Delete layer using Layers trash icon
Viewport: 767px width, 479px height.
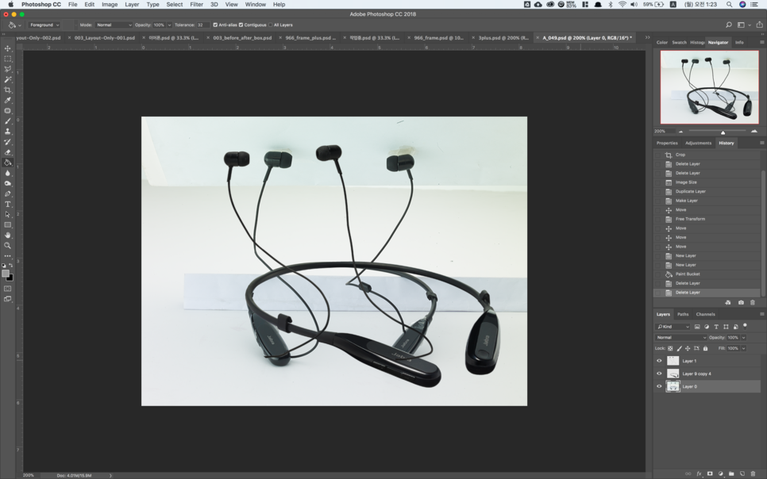(753, 473)
